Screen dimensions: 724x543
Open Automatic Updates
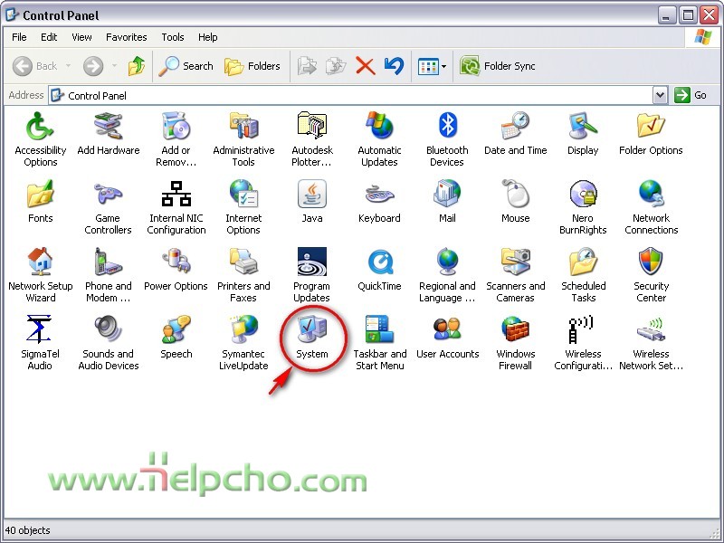pyautogui.click(x=379, y=139)
